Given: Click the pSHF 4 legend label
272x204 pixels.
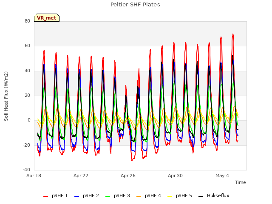Looking at the screenshot, I should tap(153, 195).
